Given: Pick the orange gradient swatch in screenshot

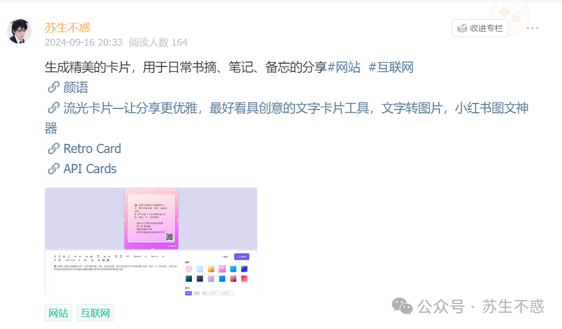Looking at the screenshot, I should [211, 269].
